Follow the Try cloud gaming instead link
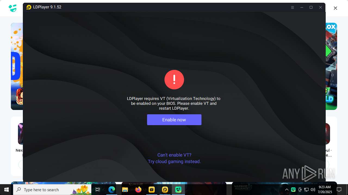Screen dimensions: 348x195 174,161
